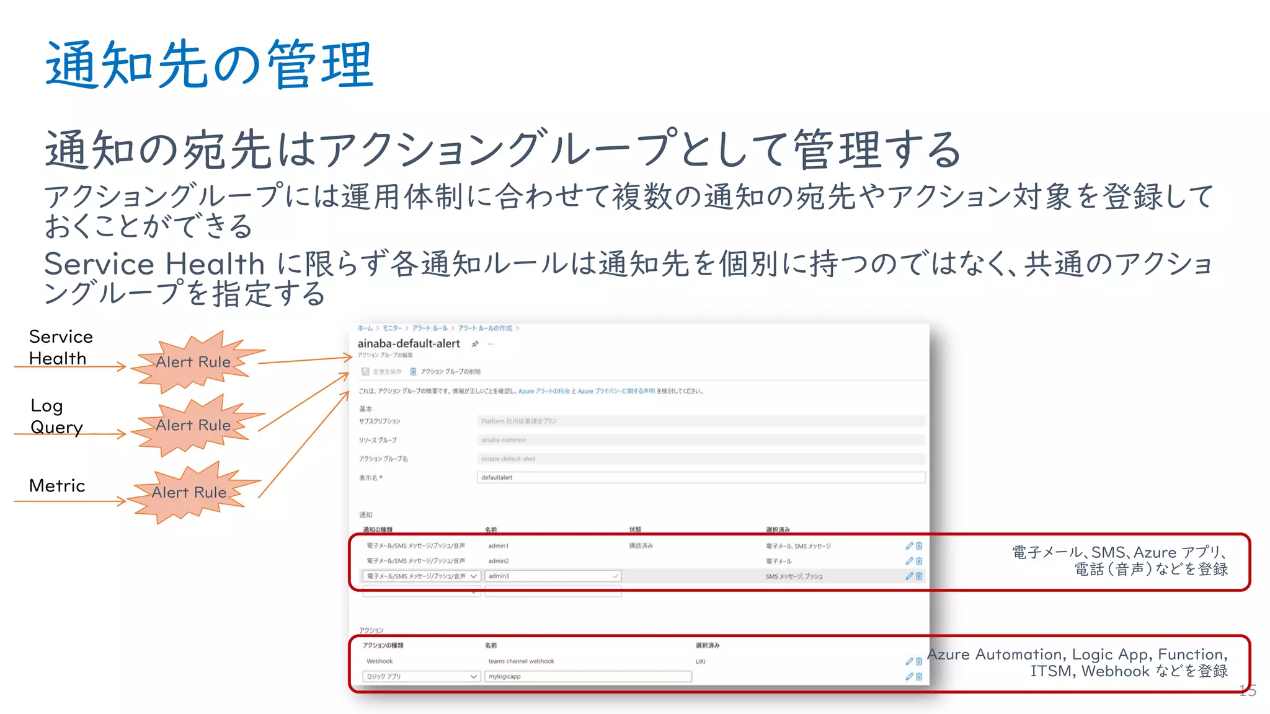Screen dimensions: 1270x714
Task: Open the ロジック アプリ action type dropdown
Action: 422,676
